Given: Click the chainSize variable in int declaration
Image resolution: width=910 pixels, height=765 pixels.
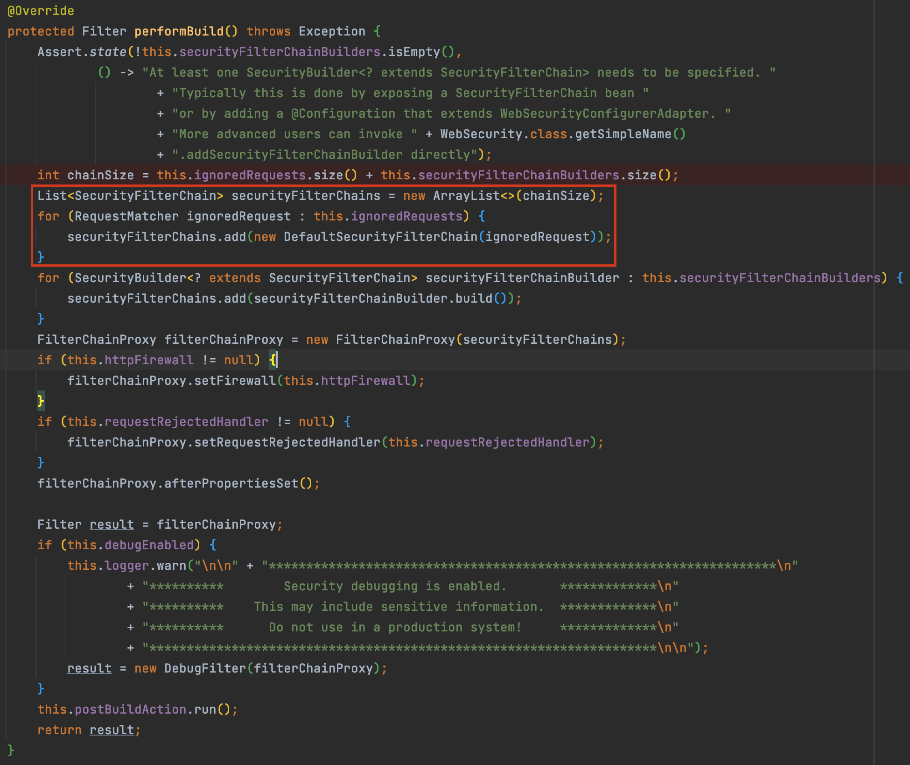Looking at the screenshot, I should (100, 175).
